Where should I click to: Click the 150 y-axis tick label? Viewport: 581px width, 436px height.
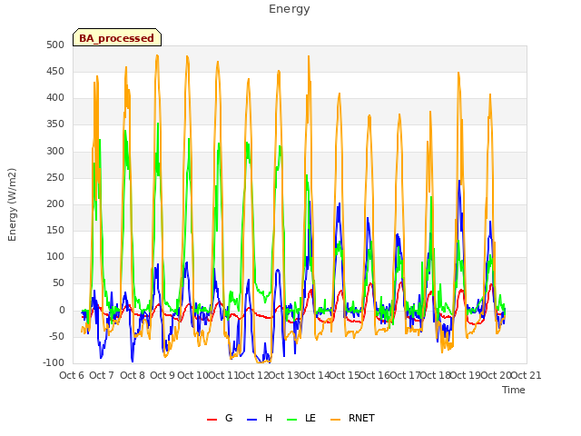coord(55,231)
